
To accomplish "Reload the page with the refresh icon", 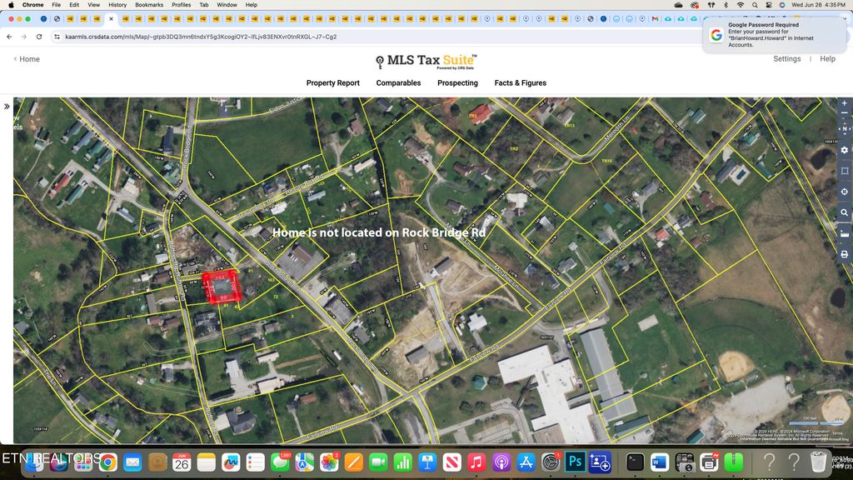I will click(x=39, y=37).
